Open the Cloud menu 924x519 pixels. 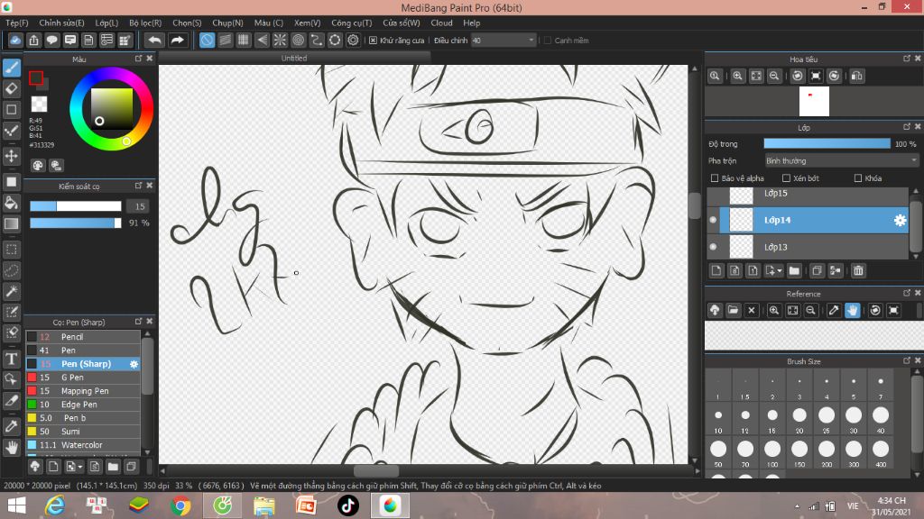coord(441,23)
